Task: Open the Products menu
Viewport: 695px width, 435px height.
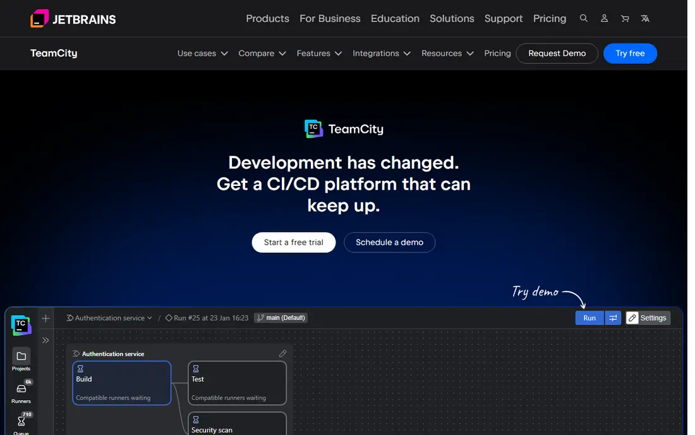Action: (x=267, y=18)
